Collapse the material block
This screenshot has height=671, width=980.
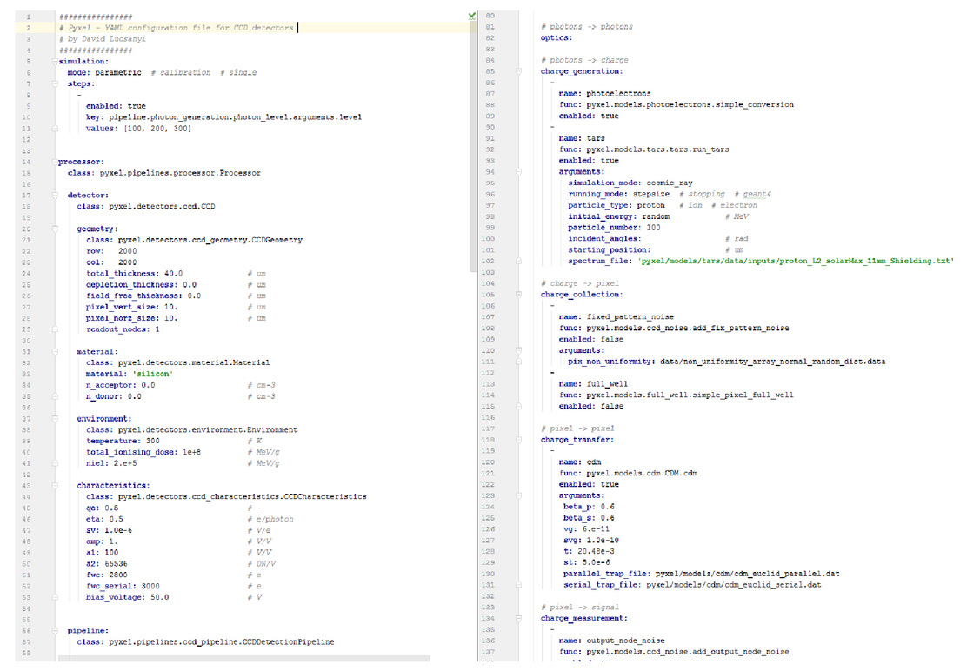pyautogui.click(x=55, y=352)
